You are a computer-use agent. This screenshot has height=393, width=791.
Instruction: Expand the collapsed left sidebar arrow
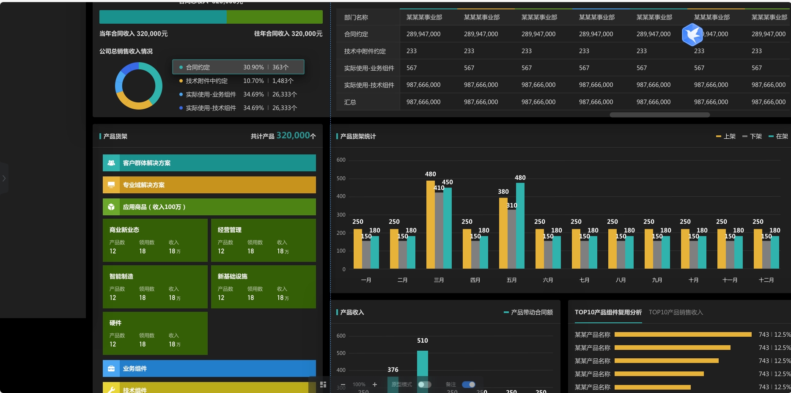coord(4,178)
